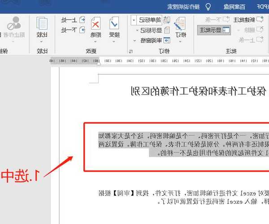Click the Reject (拒绝) change icon
This screenshot has height=224, width=269.
point(95,23)
